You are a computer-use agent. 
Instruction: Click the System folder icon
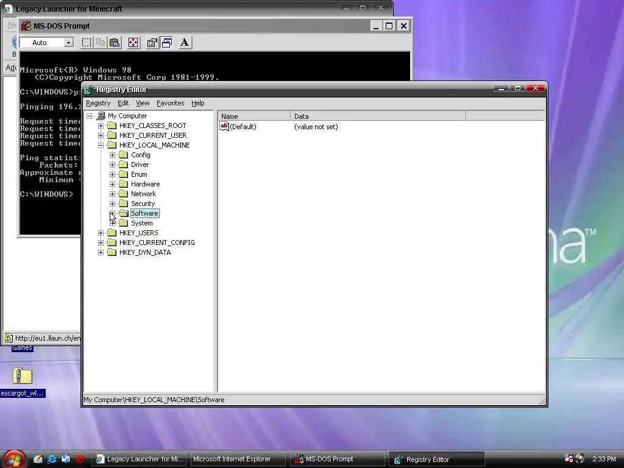pos(124,223)
